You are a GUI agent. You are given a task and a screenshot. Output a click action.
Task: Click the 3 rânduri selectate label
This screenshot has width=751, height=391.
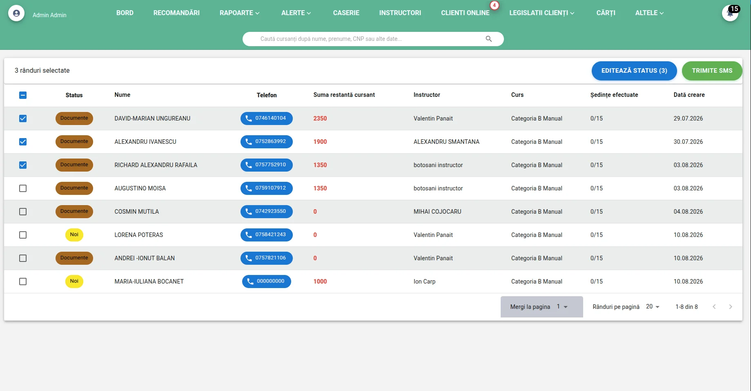[x=42, y=71]
